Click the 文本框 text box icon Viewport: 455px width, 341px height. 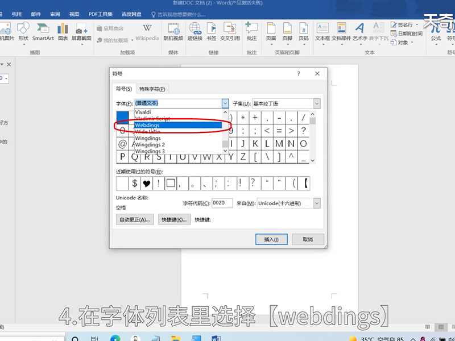pos(322,31)
